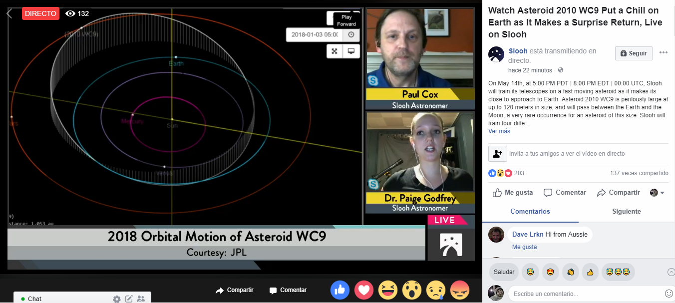React with crying Sad emoji
This screenshot has width=675, height=303.
(x=435, y=290)
